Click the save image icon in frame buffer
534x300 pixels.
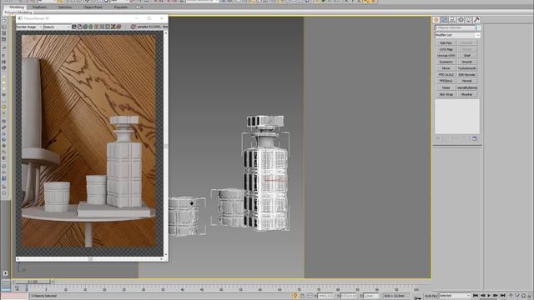pyautogui.click(x=74, y=27)
